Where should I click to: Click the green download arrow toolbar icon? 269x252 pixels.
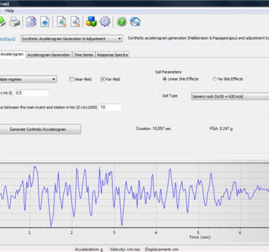tap(2, 21)
